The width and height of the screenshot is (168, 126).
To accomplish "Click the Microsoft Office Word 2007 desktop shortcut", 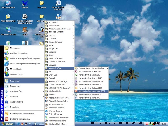I will 58,5.
